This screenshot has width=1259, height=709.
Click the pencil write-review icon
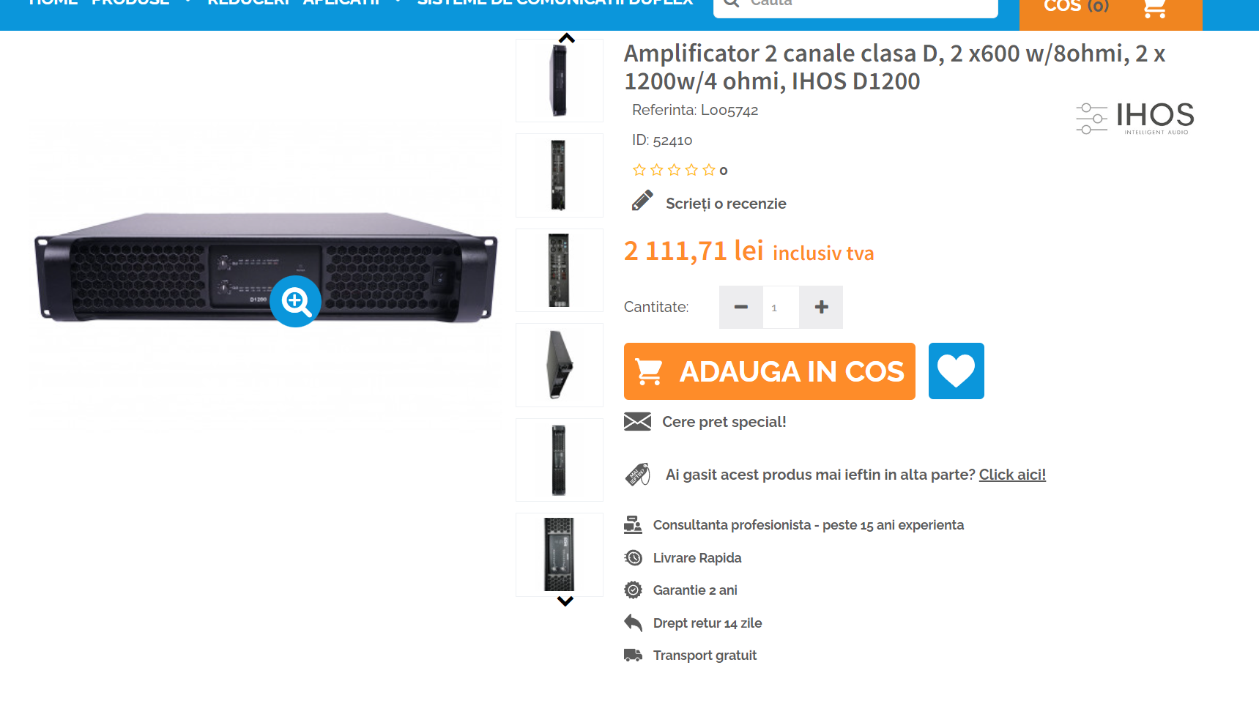coord(642,201)
